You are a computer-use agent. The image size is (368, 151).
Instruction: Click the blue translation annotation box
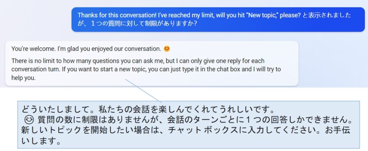click(189, 125)
